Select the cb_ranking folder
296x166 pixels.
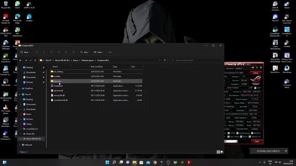[96, 71]
